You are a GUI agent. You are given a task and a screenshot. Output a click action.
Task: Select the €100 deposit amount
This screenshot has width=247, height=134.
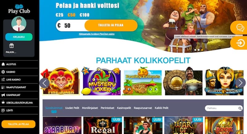coord(84,15)
